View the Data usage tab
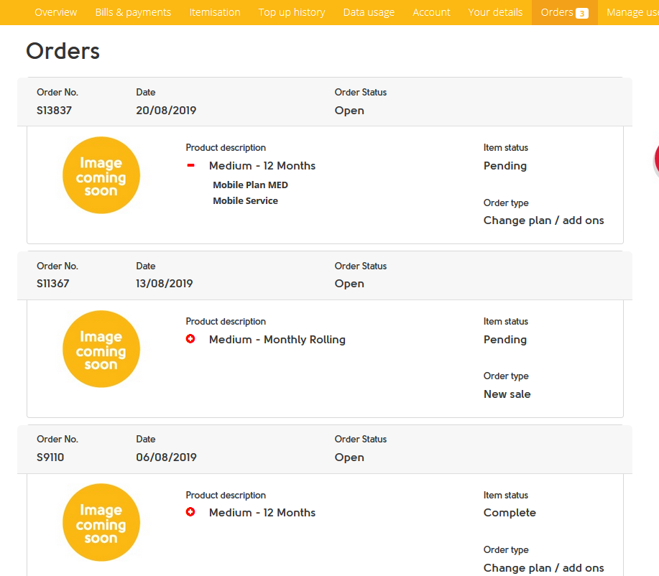The width and height of the screenshot is (659, 576). click(x=369, y=12)
